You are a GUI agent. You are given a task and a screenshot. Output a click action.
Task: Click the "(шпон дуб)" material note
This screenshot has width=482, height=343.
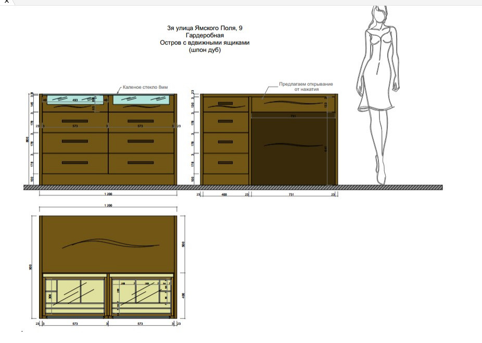tap(205, 50)
